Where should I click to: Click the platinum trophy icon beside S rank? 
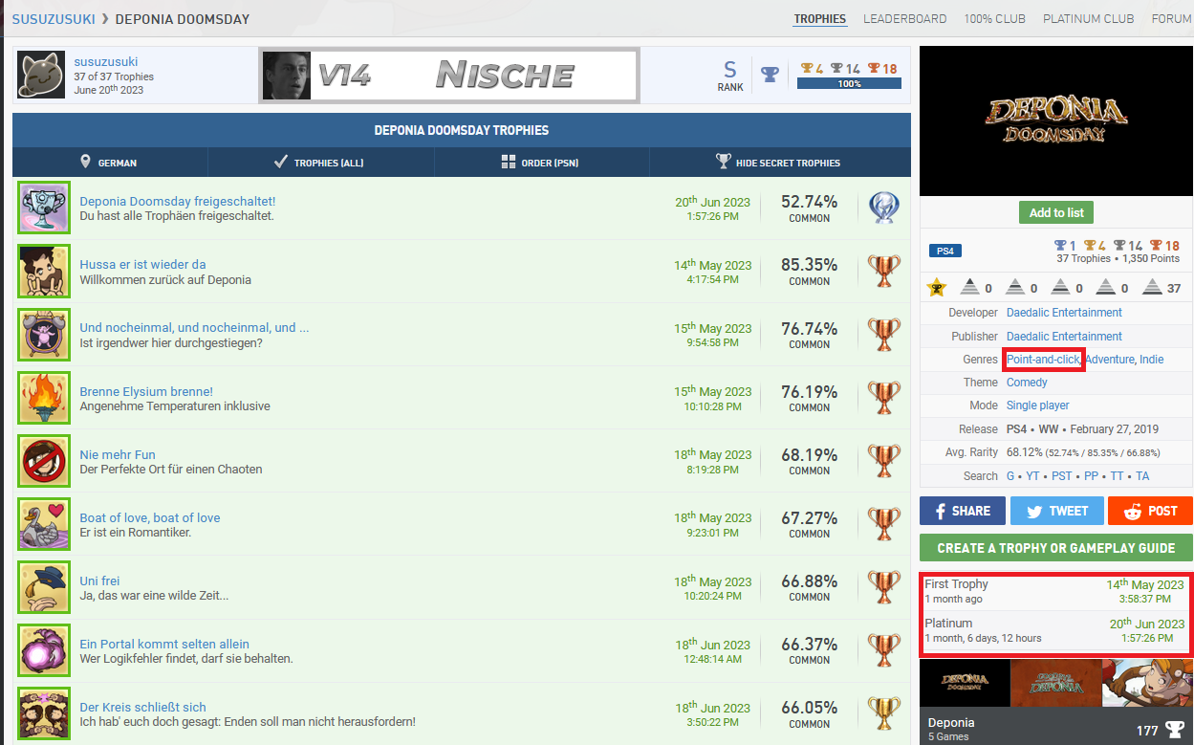[x=770, y=75]
